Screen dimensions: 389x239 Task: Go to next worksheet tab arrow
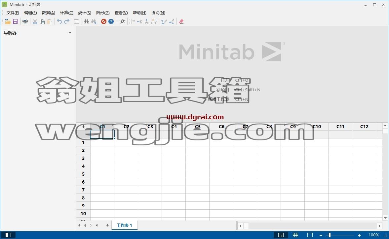pyautogui.click(x=91, y=225)
